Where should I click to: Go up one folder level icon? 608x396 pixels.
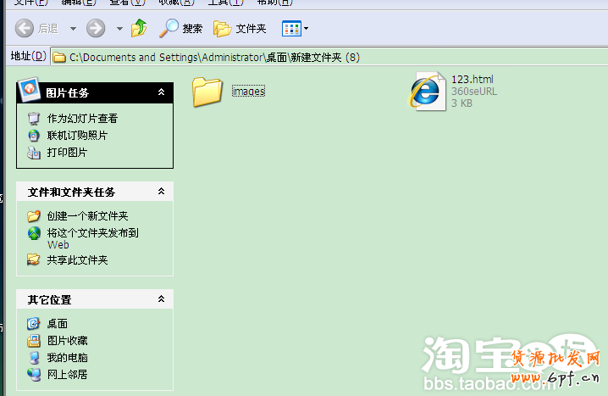click(x=140, y=29)
